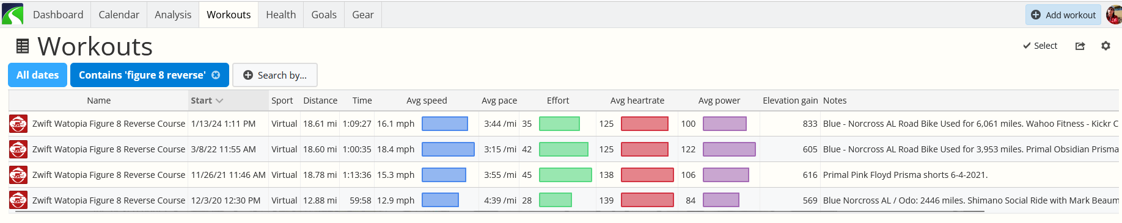The image size is (1122, 223).
Task: Open the user profile avatar
Action: (1114, 15)
